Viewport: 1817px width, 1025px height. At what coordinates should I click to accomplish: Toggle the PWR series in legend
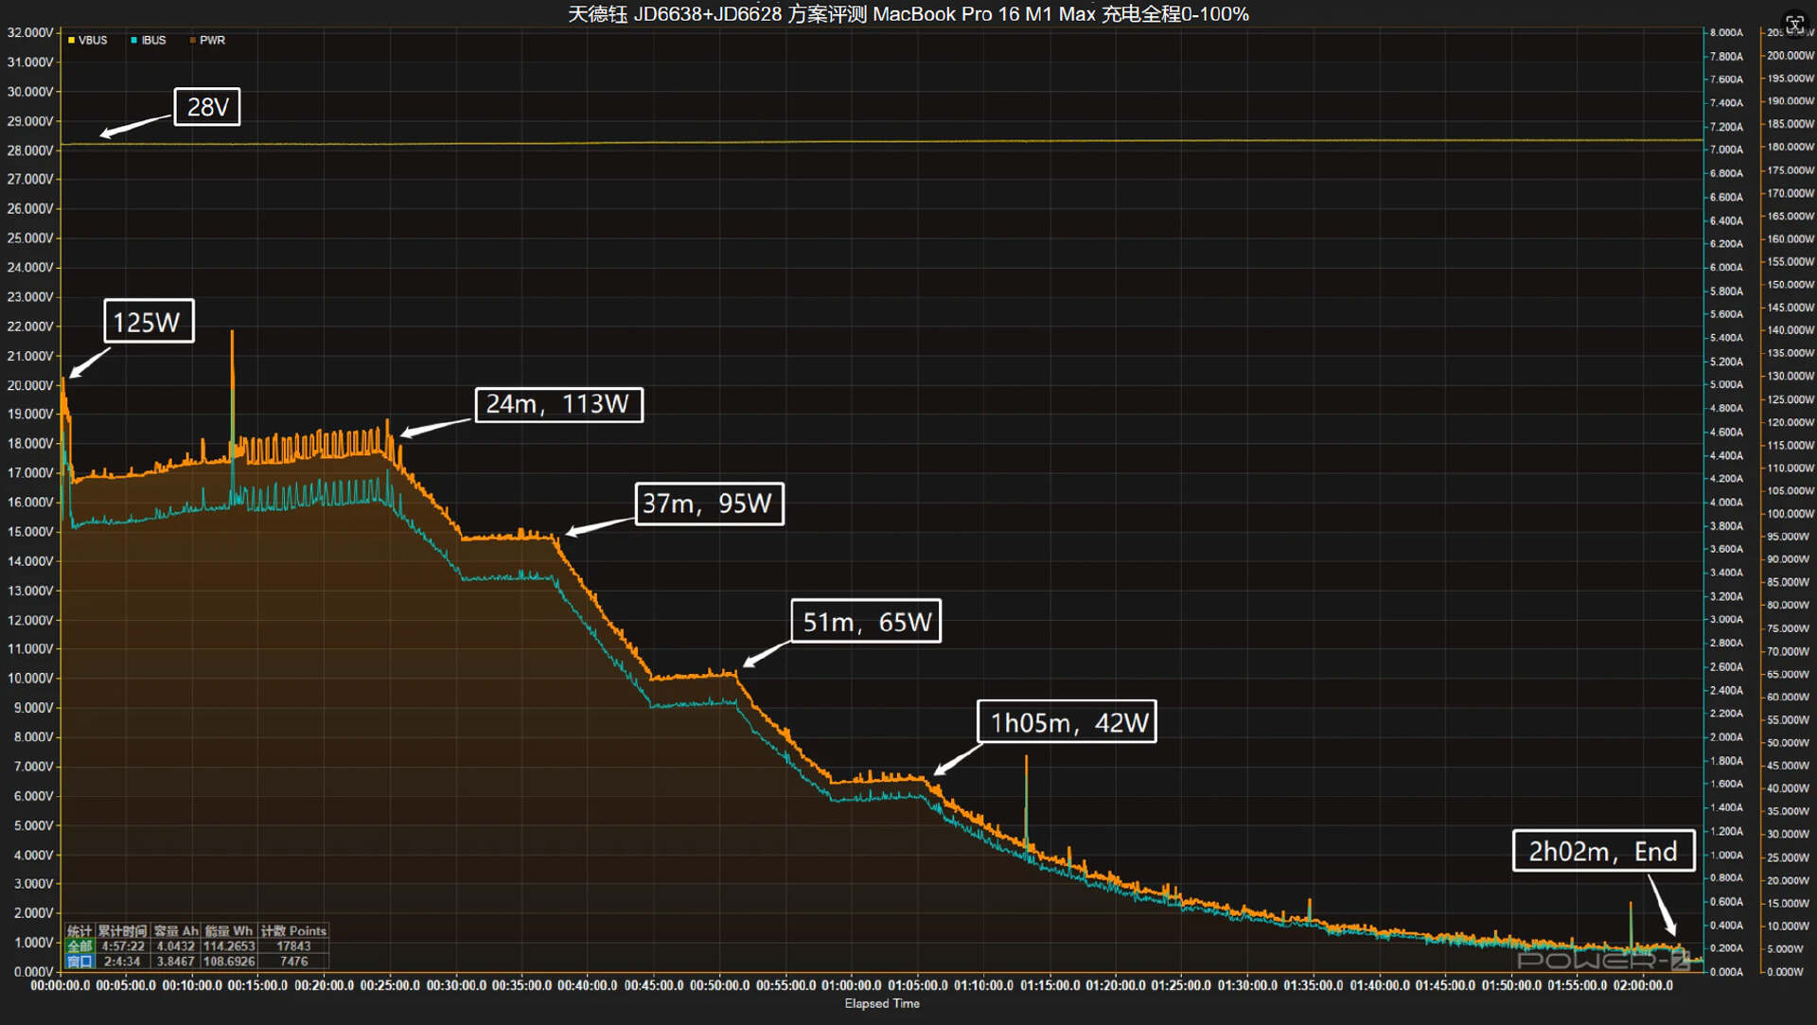pyautogui.click(x=212, y=41)
